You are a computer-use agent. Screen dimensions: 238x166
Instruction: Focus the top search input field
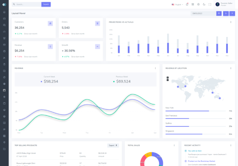coord(26,4)
